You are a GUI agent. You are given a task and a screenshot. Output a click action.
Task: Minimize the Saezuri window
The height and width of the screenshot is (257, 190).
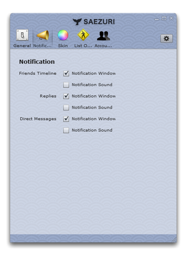click(x=156, y=19)
